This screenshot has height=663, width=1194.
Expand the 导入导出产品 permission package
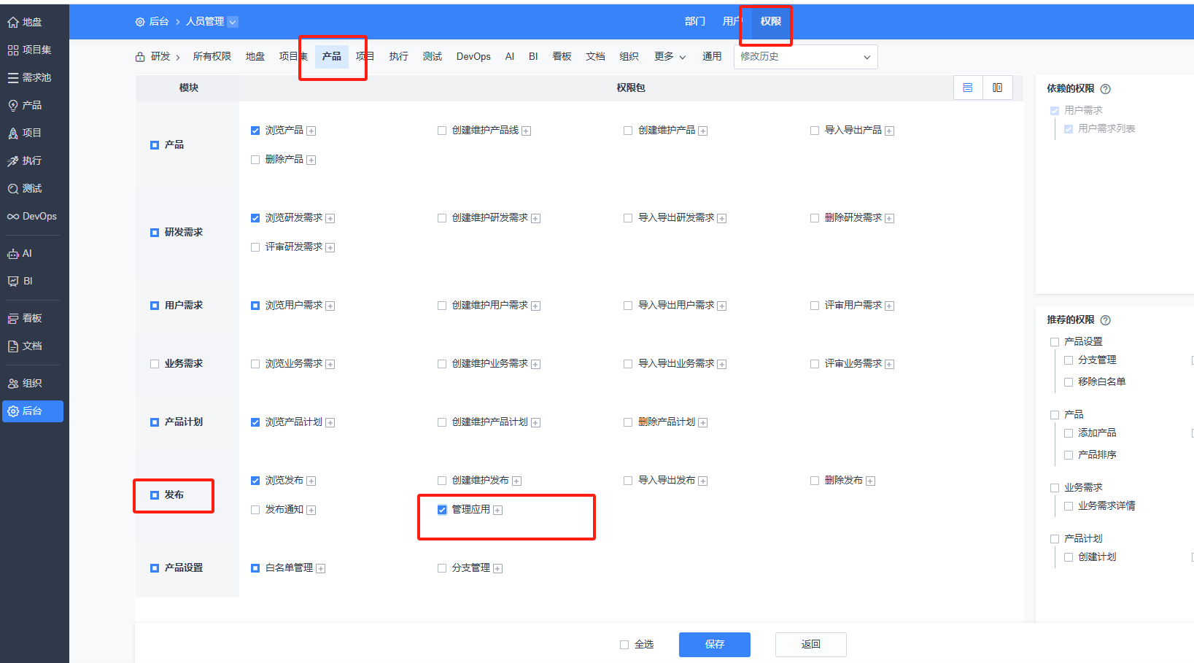coord(890,131)
